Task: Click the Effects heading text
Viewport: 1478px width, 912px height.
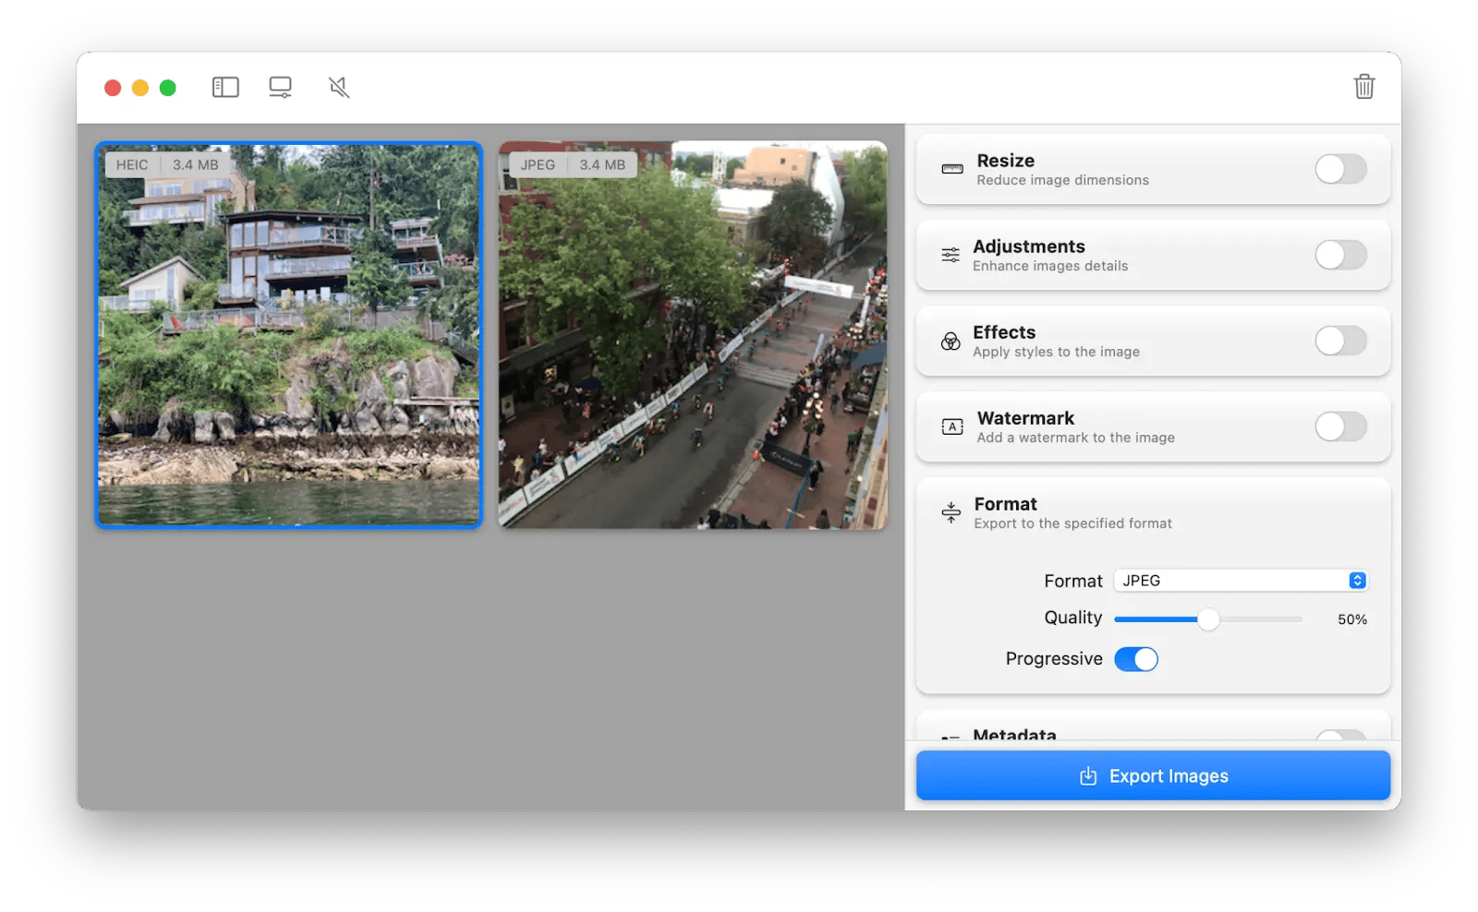Action: [1003, 332]
